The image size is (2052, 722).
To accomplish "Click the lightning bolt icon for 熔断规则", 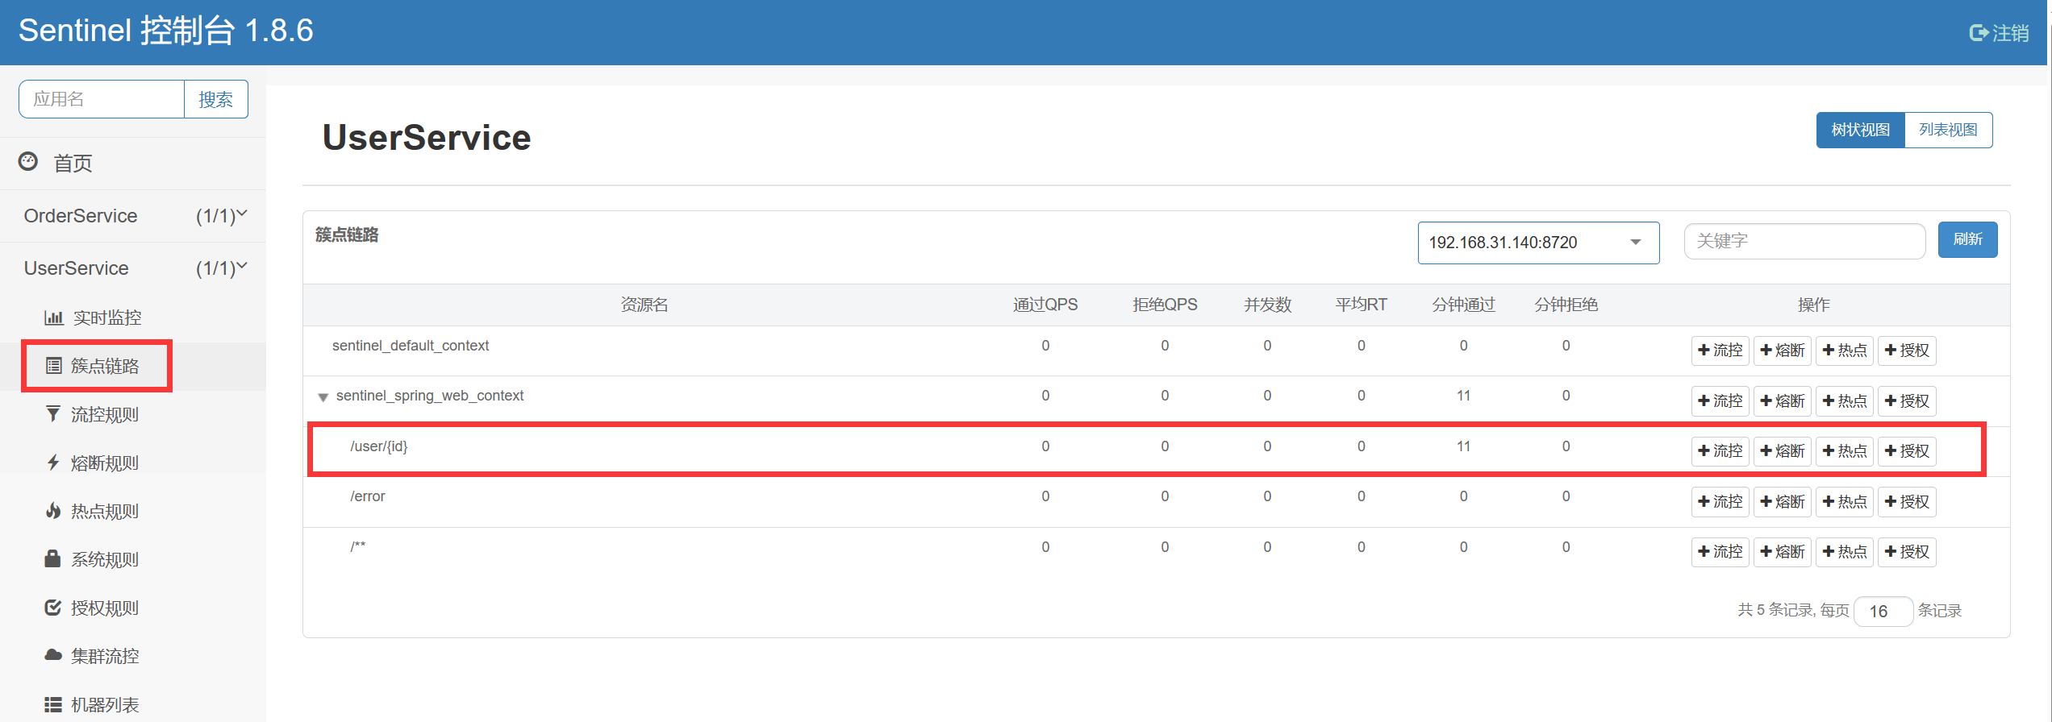I will click(53, 463).
